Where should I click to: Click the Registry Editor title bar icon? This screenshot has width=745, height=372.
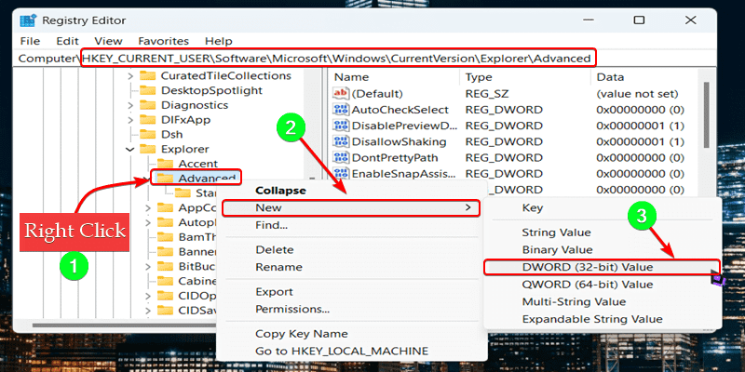tap(28, 20)
